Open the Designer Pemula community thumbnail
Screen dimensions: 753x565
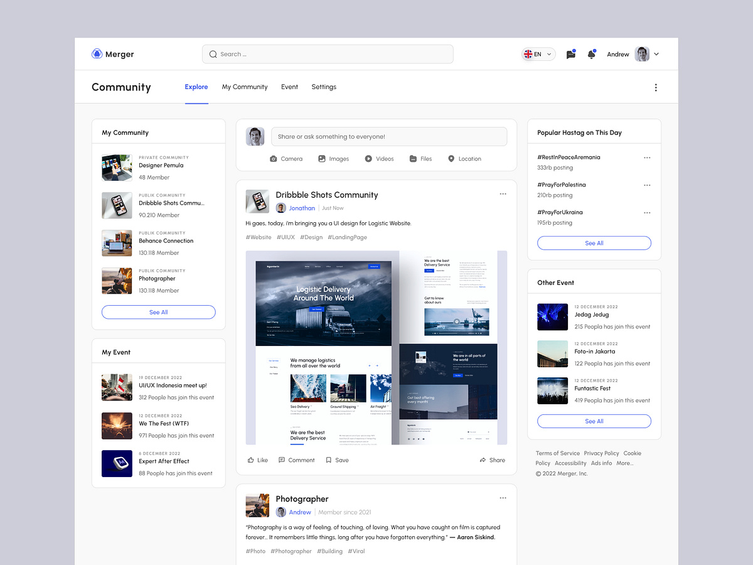pos(117,168)
